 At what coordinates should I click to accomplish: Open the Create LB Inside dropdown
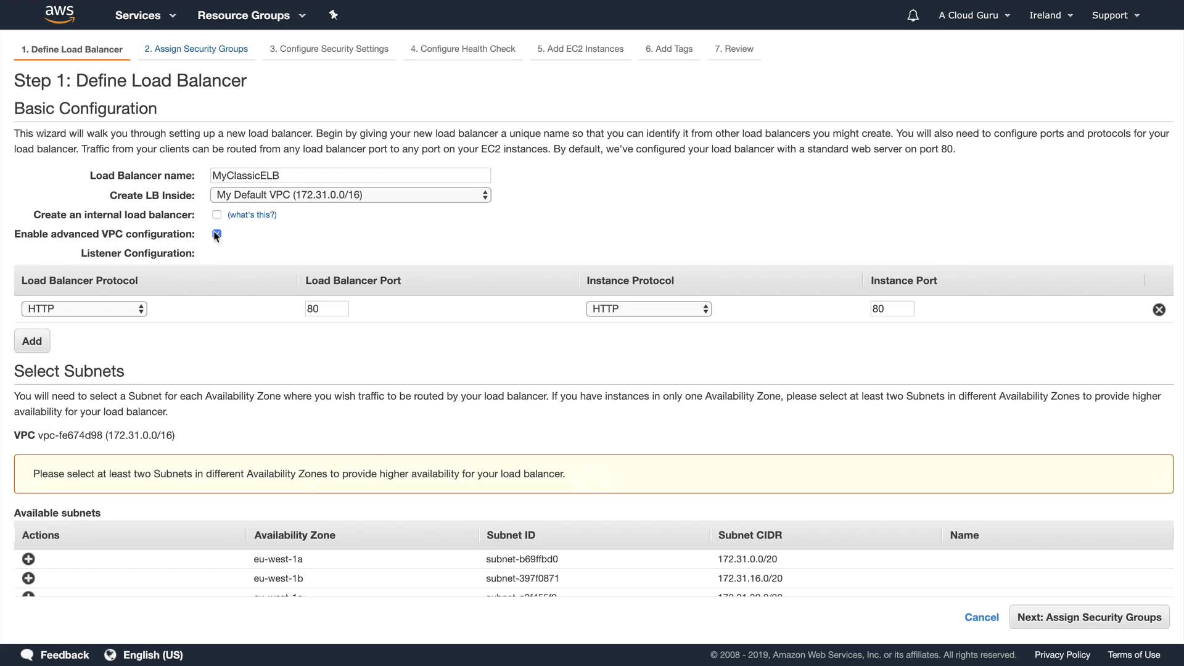pyautogui.click(x=350, y=195)
